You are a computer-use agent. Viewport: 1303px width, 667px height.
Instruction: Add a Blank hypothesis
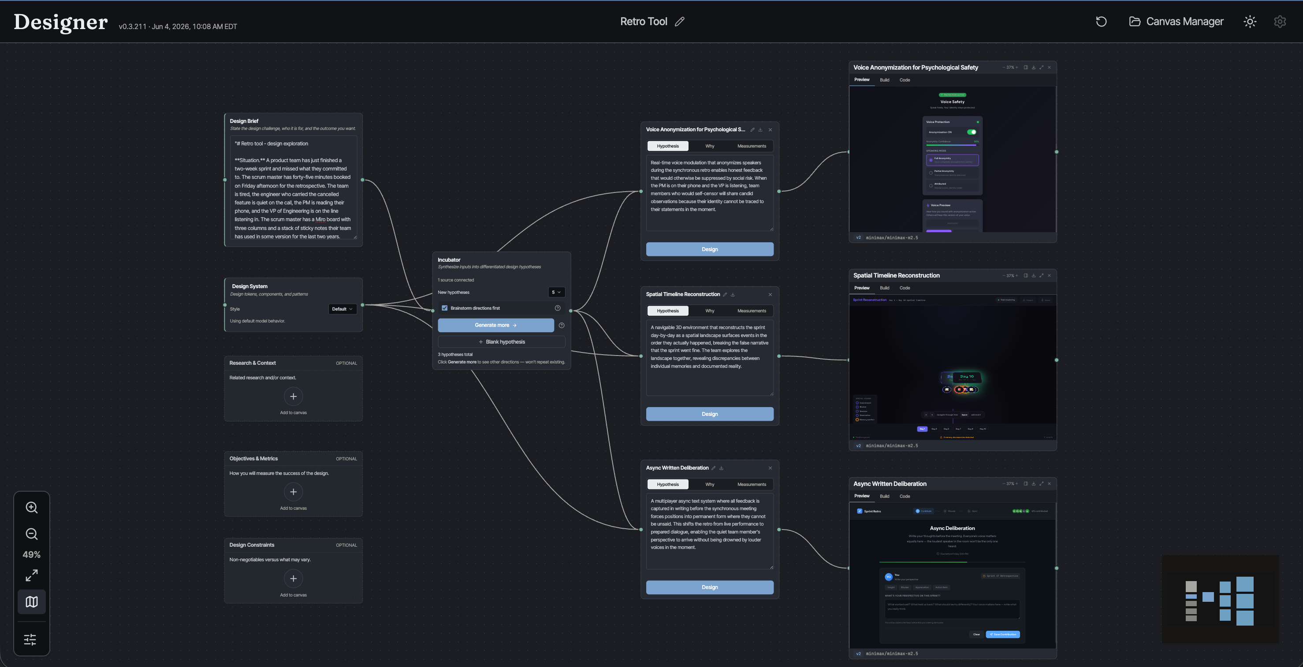click(501, 342)
